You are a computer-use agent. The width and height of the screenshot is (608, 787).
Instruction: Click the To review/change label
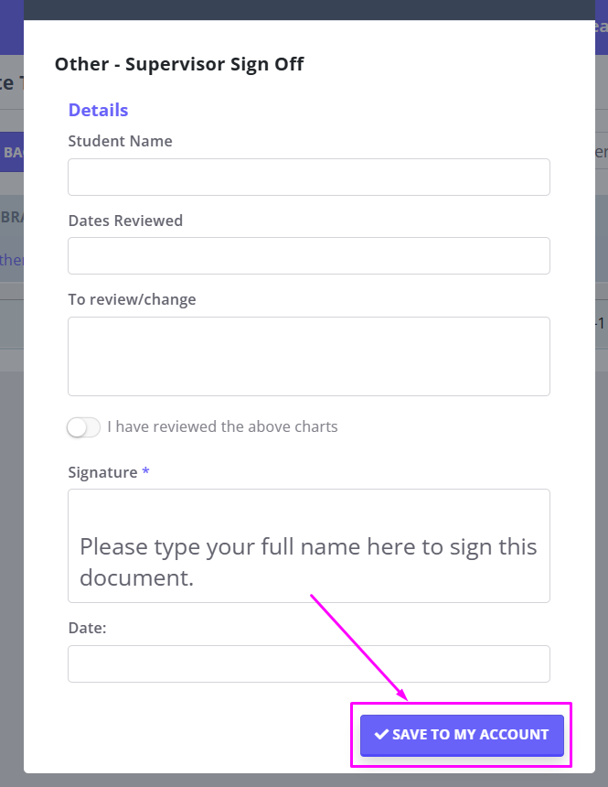pos(132,299)
